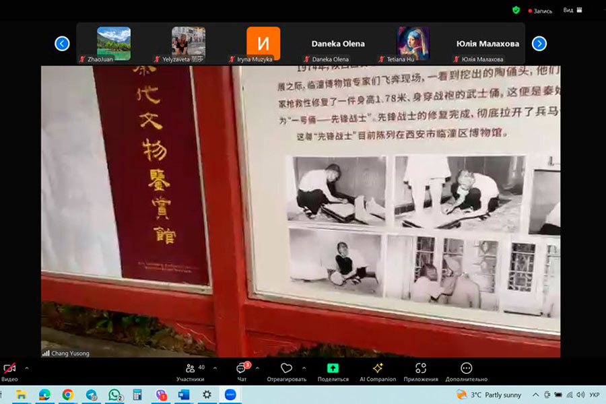This screenshot has height=404, width=606.
Task: Expand chat options arrow
Action: (x=257, y=368)
